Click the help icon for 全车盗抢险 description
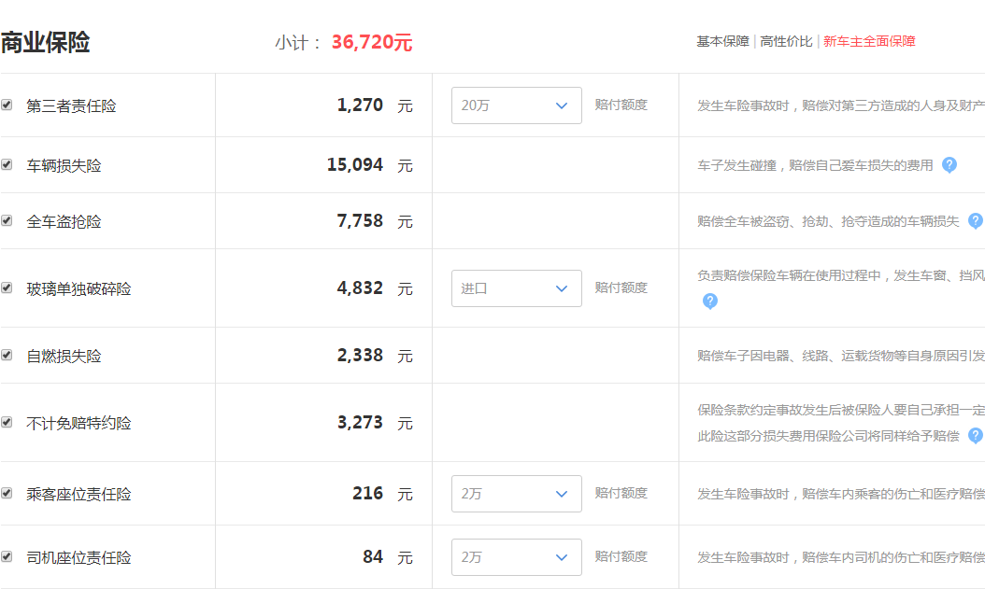985x589 pixels. click(976, 221)
